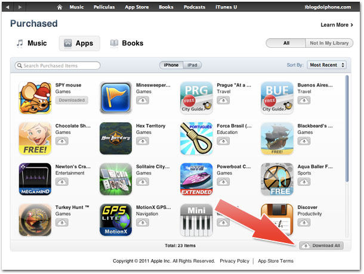Switch to the Music purchased tab

tap(32, 43)
